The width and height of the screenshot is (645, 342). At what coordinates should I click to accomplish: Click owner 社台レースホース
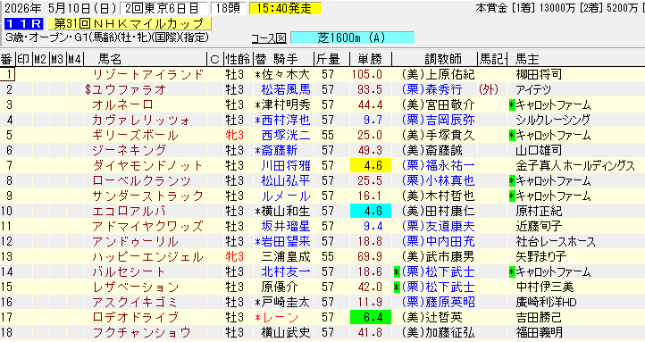click(556, 242)
